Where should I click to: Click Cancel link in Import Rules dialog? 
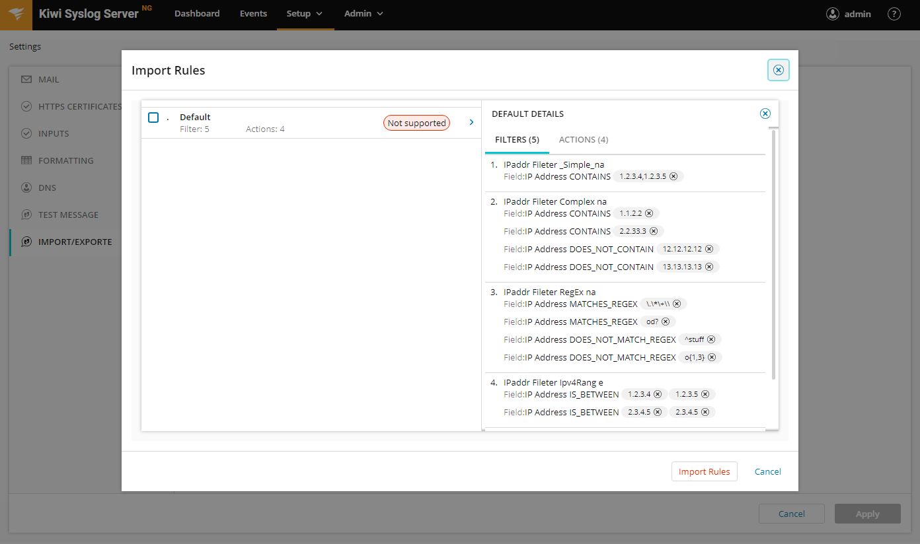click(767, 471)
